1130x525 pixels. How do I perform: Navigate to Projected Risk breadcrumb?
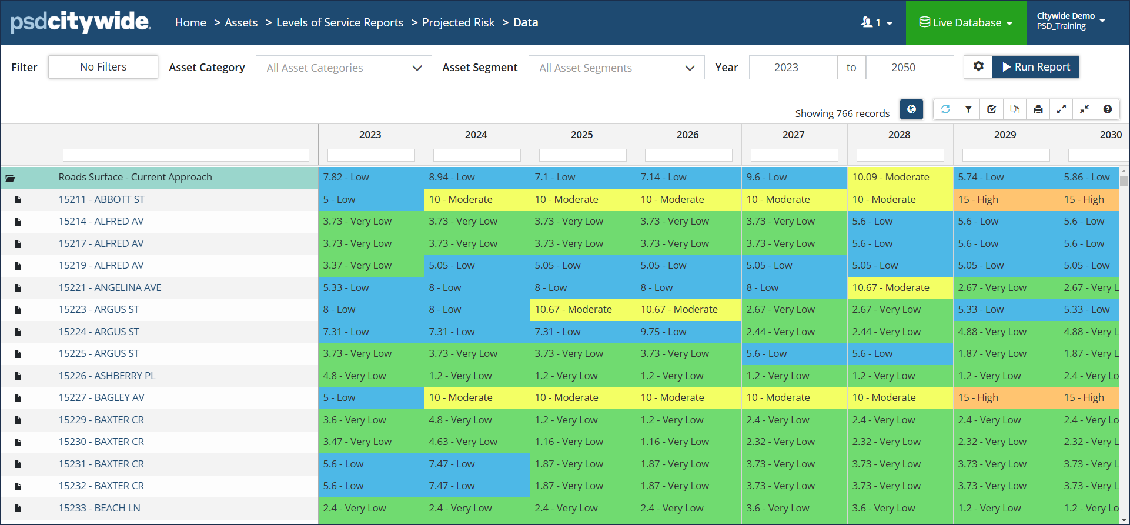point(458,22)
